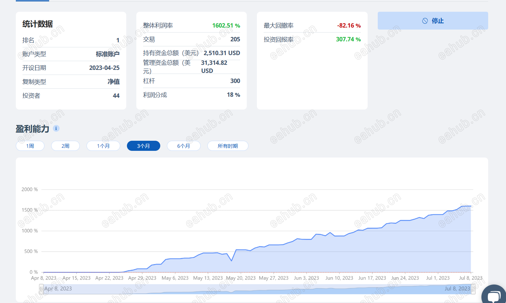Screen dimensions: 506x303
Task: Click the 整体利润率 value 1602.51 %
Action: tap(226, 26)
